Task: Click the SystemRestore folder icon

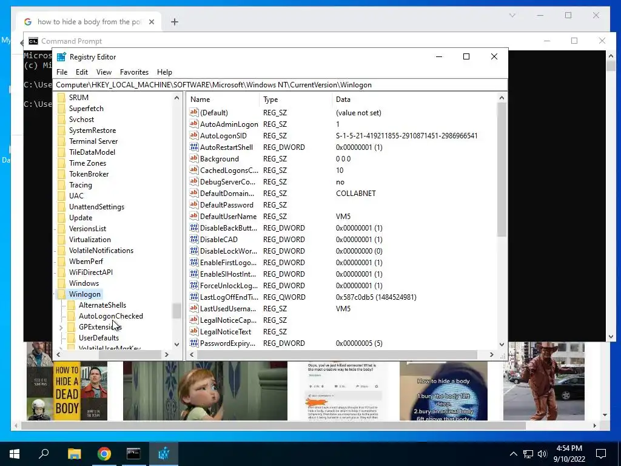Action: 61,130
